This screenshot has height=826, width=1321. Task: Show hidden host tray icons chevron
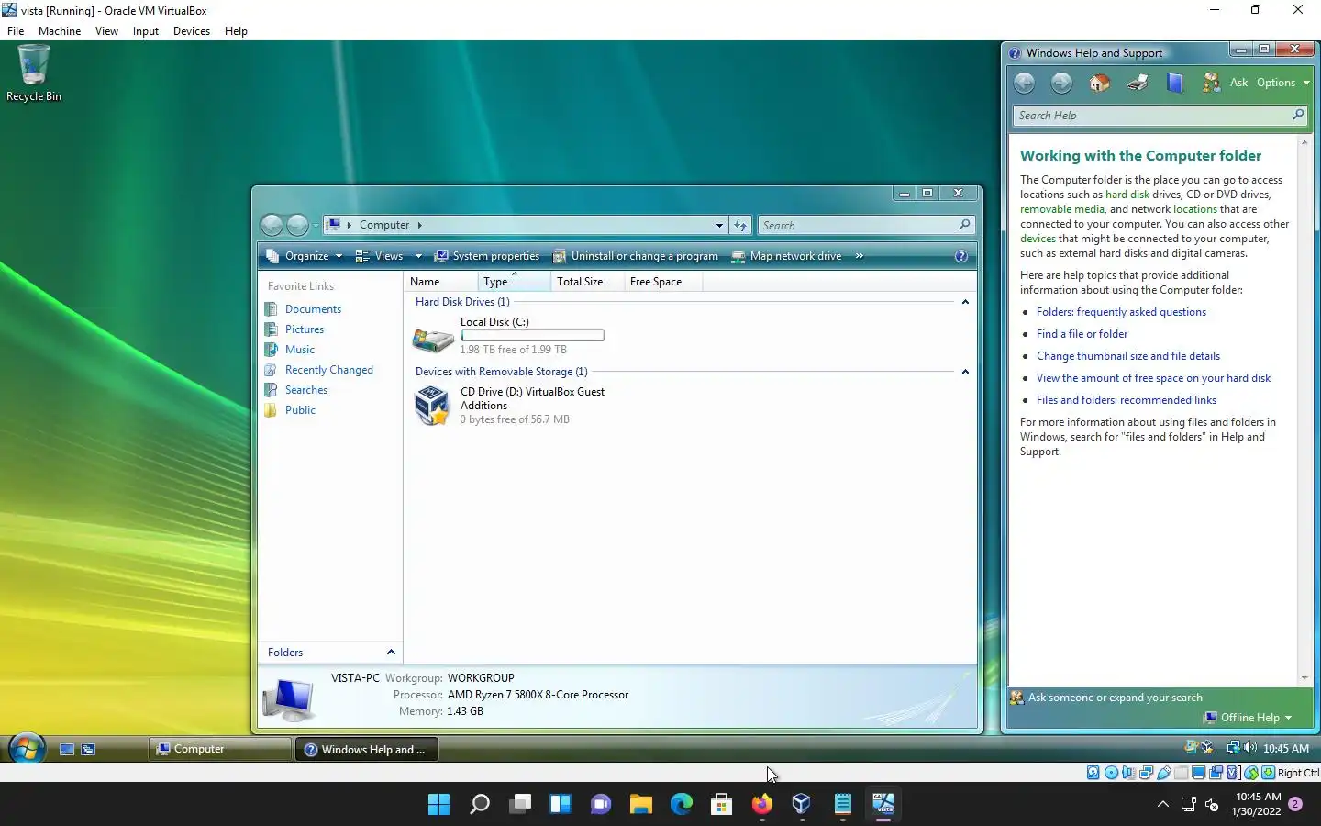1162,805
